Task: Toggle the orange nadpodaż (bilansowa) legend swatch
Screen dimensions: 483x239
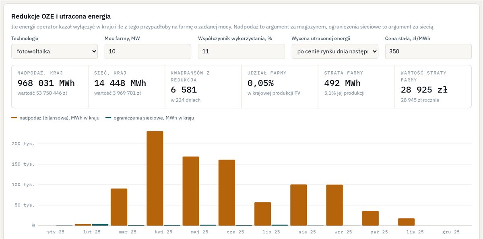Action: coord(14,118)
